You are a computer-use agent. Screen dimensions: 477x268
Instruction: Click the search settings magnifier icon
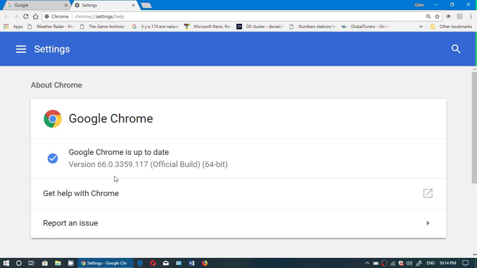pos(456,49)
